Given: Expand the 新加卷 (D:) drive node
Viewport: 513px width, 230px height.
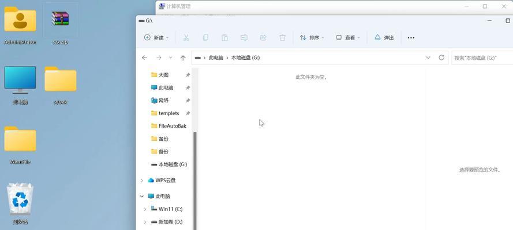Looking at the screenshot, I should click(x=145, y=222).
